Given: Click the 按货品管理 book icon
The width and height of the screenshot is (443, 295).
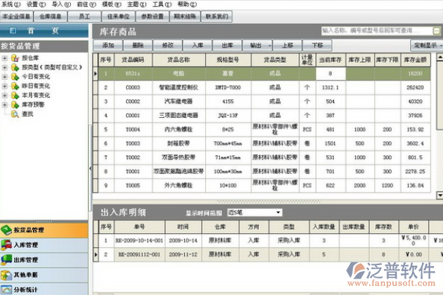Looking at the screenshot, I should click(6, 230).
